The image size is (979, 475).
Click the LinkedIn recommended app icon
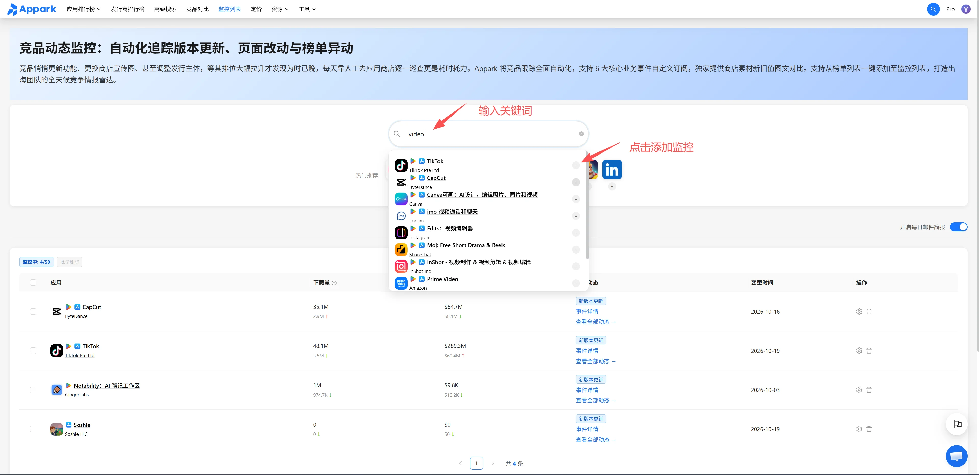coord(612,170)
